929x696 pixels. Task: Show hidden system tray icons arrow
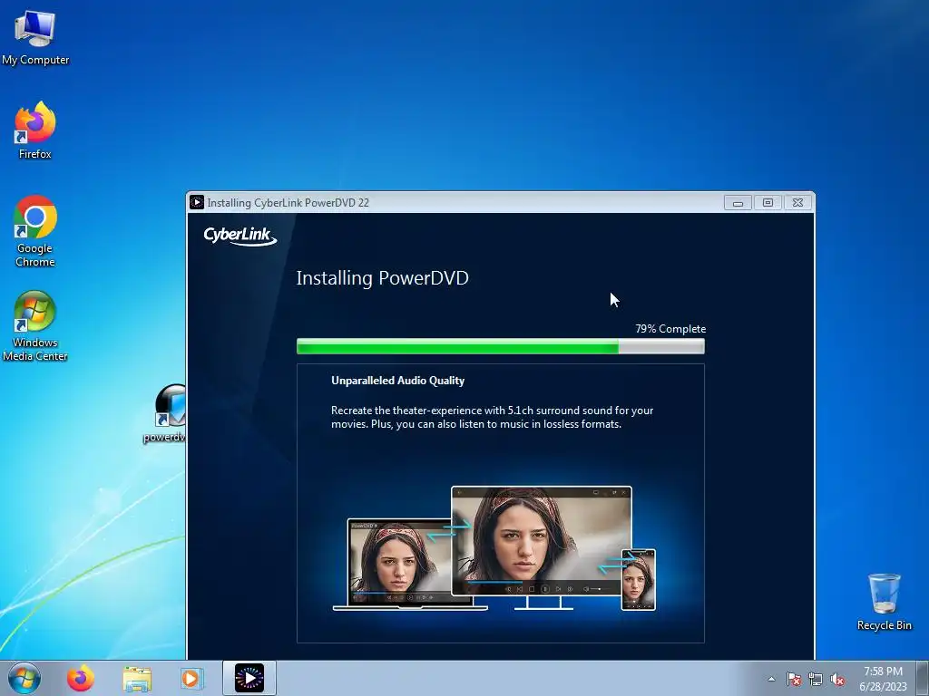pyautogui.click(x=771, y=679)
